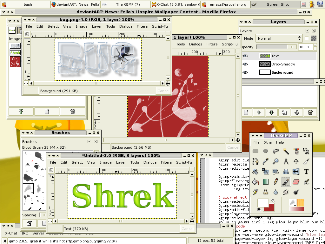Select the Smudge finger tool
Image resolution: width=325 pixels, height=244 pixels.
[286, 192]
